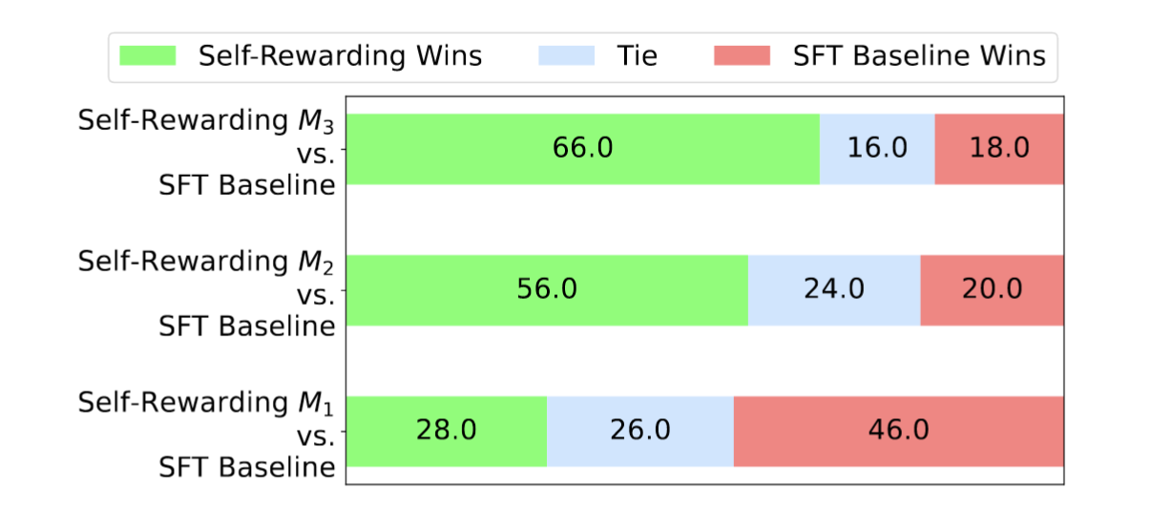
Task: Click the green Self-Rewarding Wins legend swatch
Action: (x=148, y=55)
